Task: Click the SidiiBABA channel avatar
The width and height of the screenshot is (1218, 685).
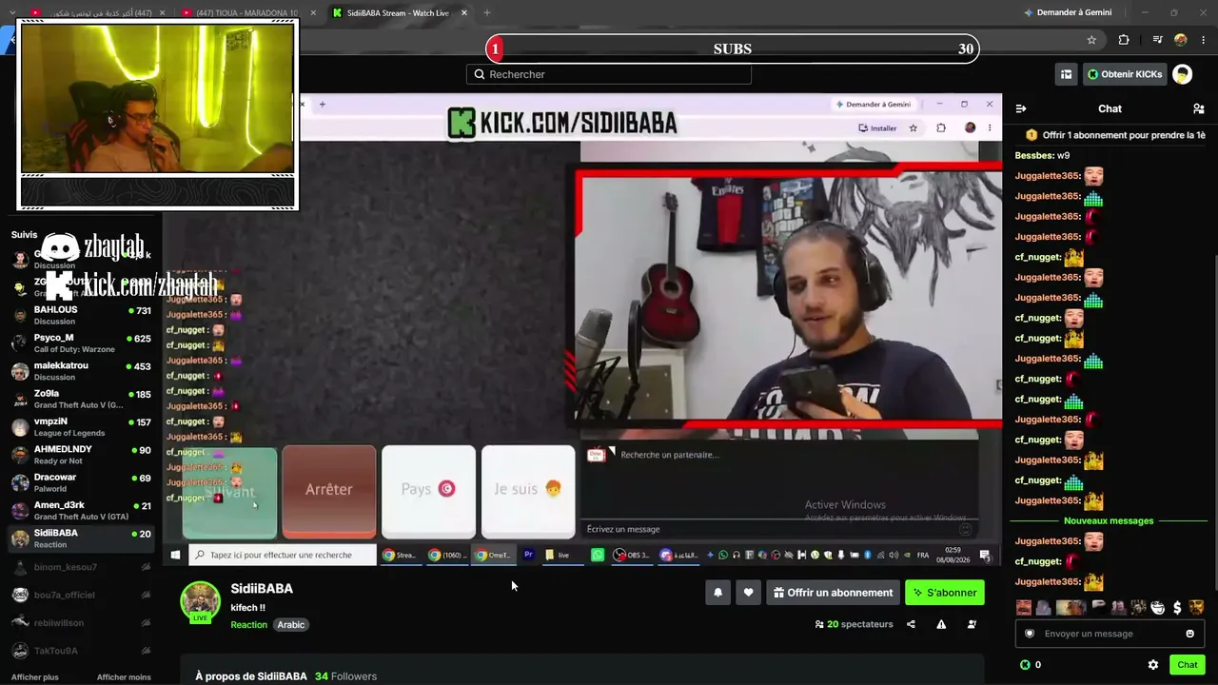Action: click(201, 601)
